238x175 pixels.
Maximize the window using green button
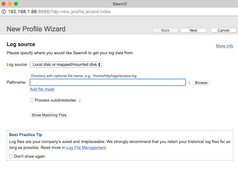click(16, 4)
